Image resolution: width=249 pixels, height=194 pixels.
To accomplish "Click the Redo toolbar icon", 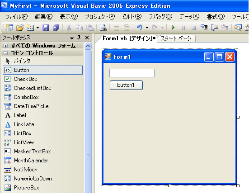I will click(x=155, y=28).
